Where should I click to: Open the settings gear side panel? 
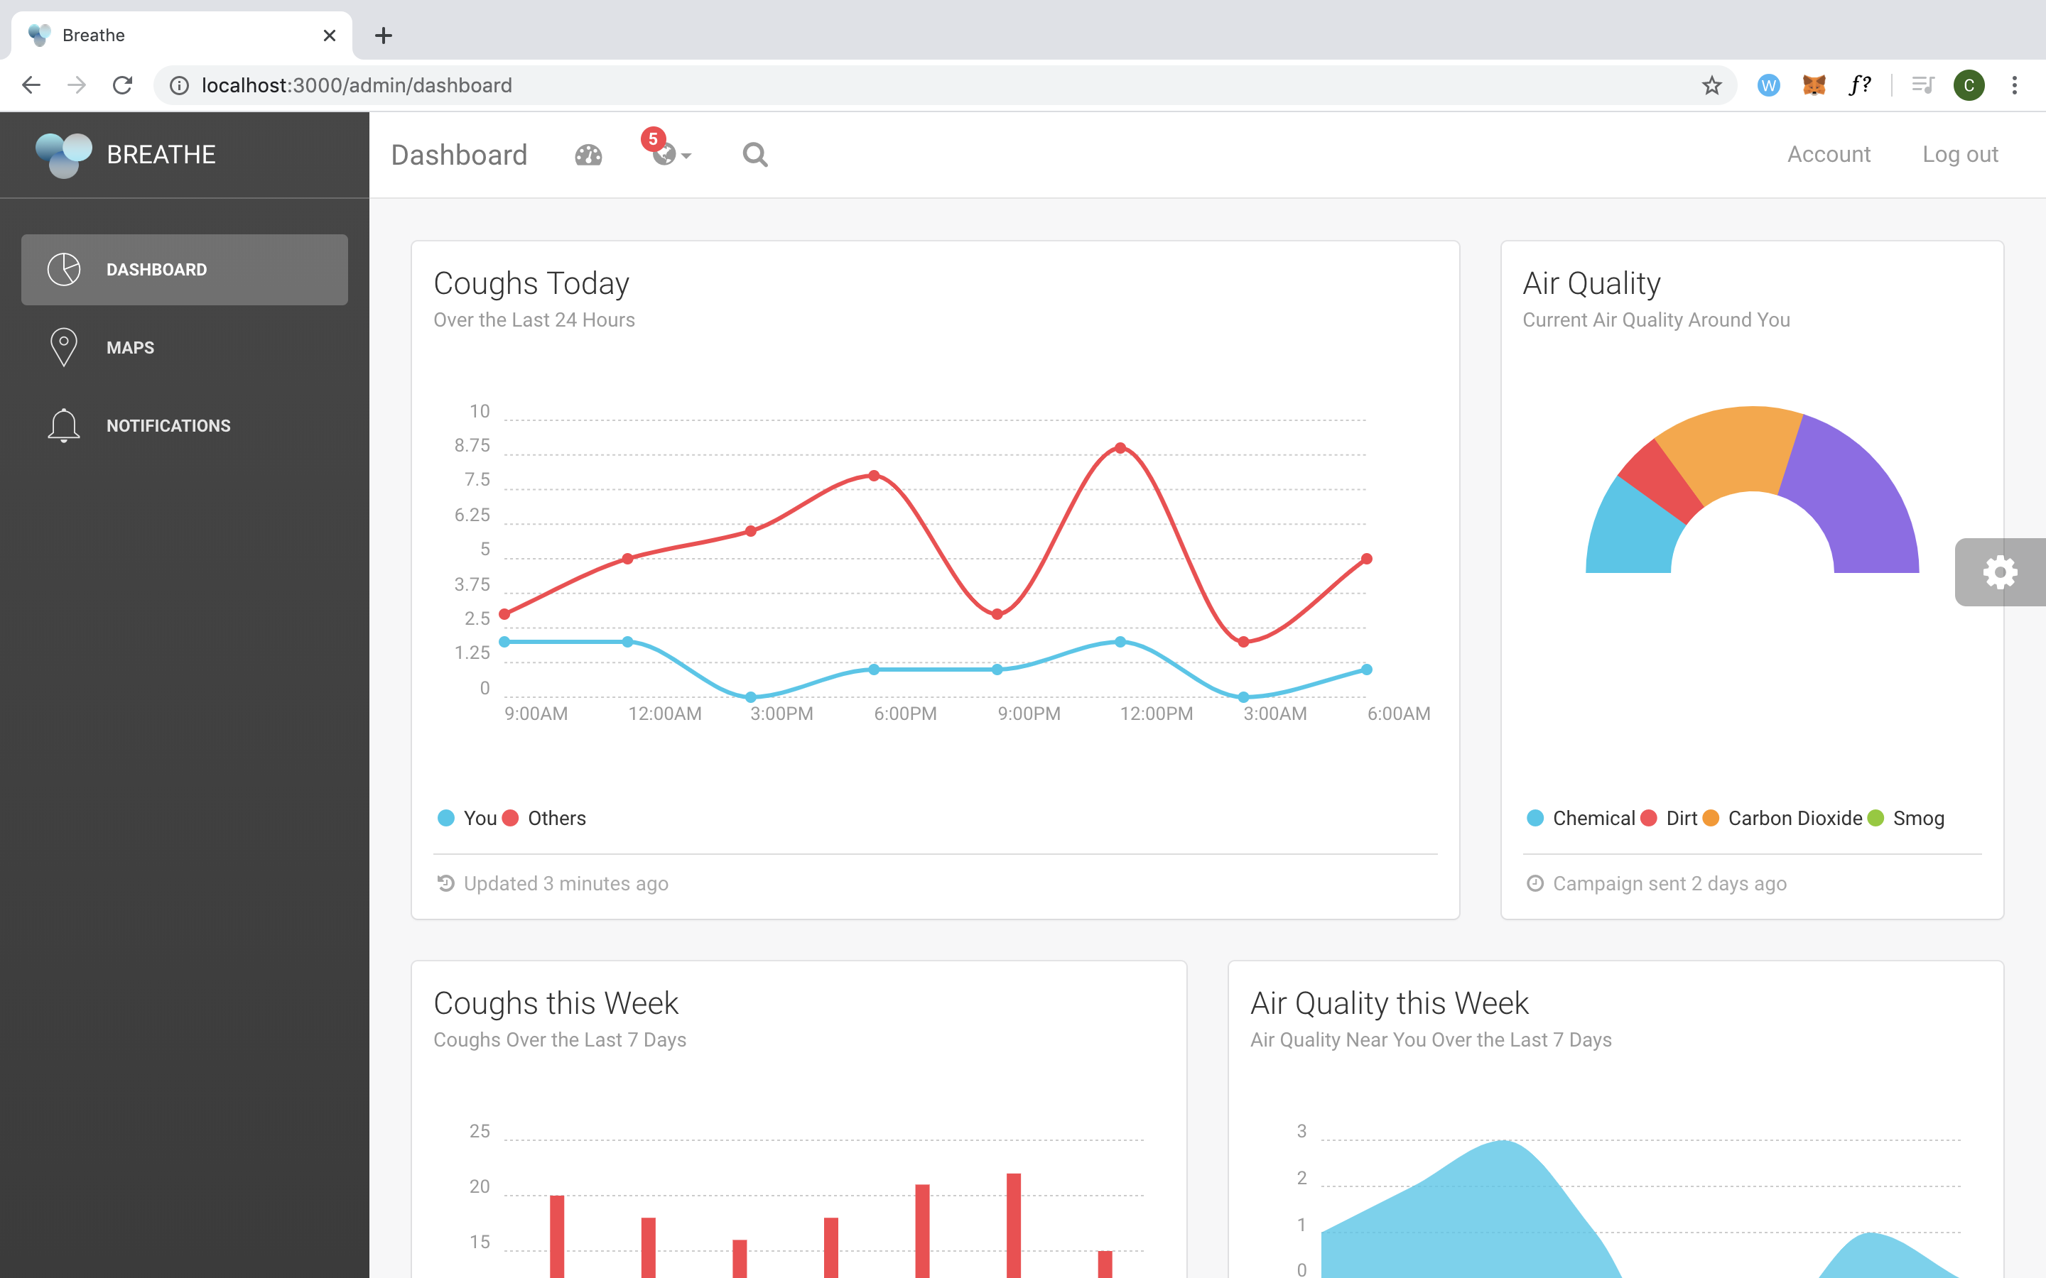point(2000,572)
